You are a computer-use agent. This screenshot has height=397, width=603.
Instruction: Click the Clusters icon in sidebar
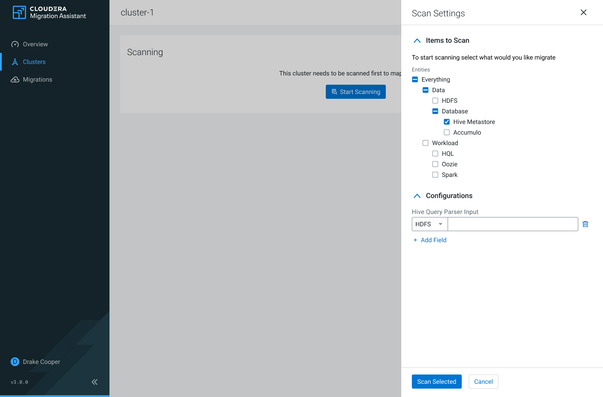tap(15, 62)
